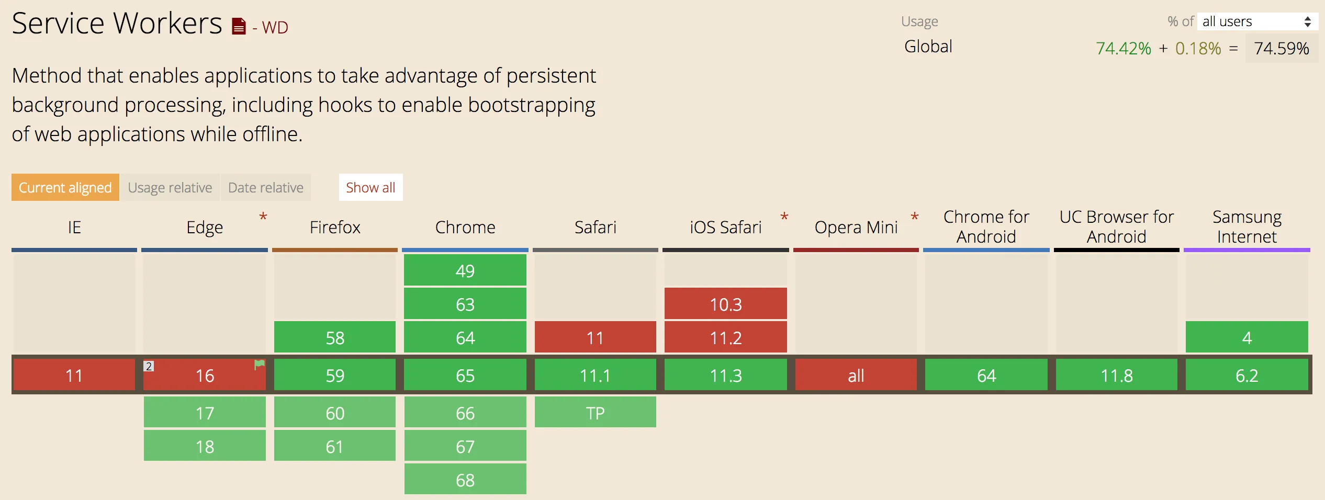The image size is (1325, 500).
Task: Open note 2 marker on Edge 16
Action: [149, 366]
